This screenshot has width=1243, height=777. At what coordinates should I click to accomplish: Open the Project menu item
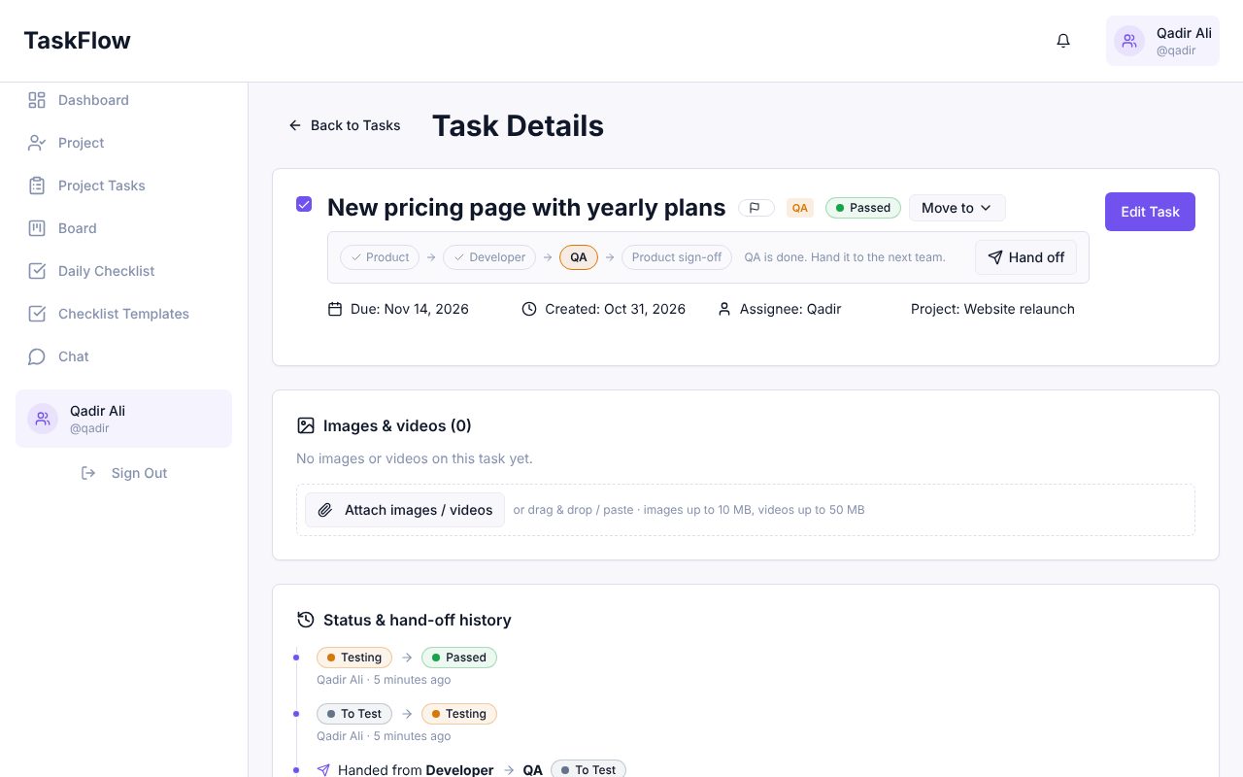tap(123, 143)
